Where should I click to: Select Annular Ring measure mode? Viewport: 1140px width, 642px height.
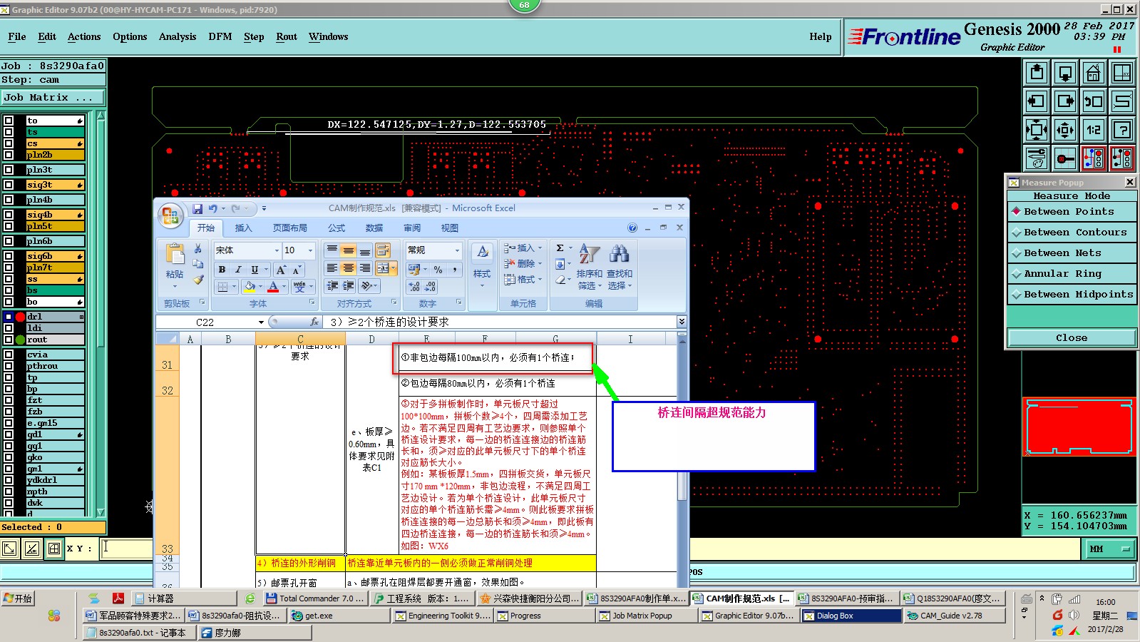click(x=1072, y=274)
